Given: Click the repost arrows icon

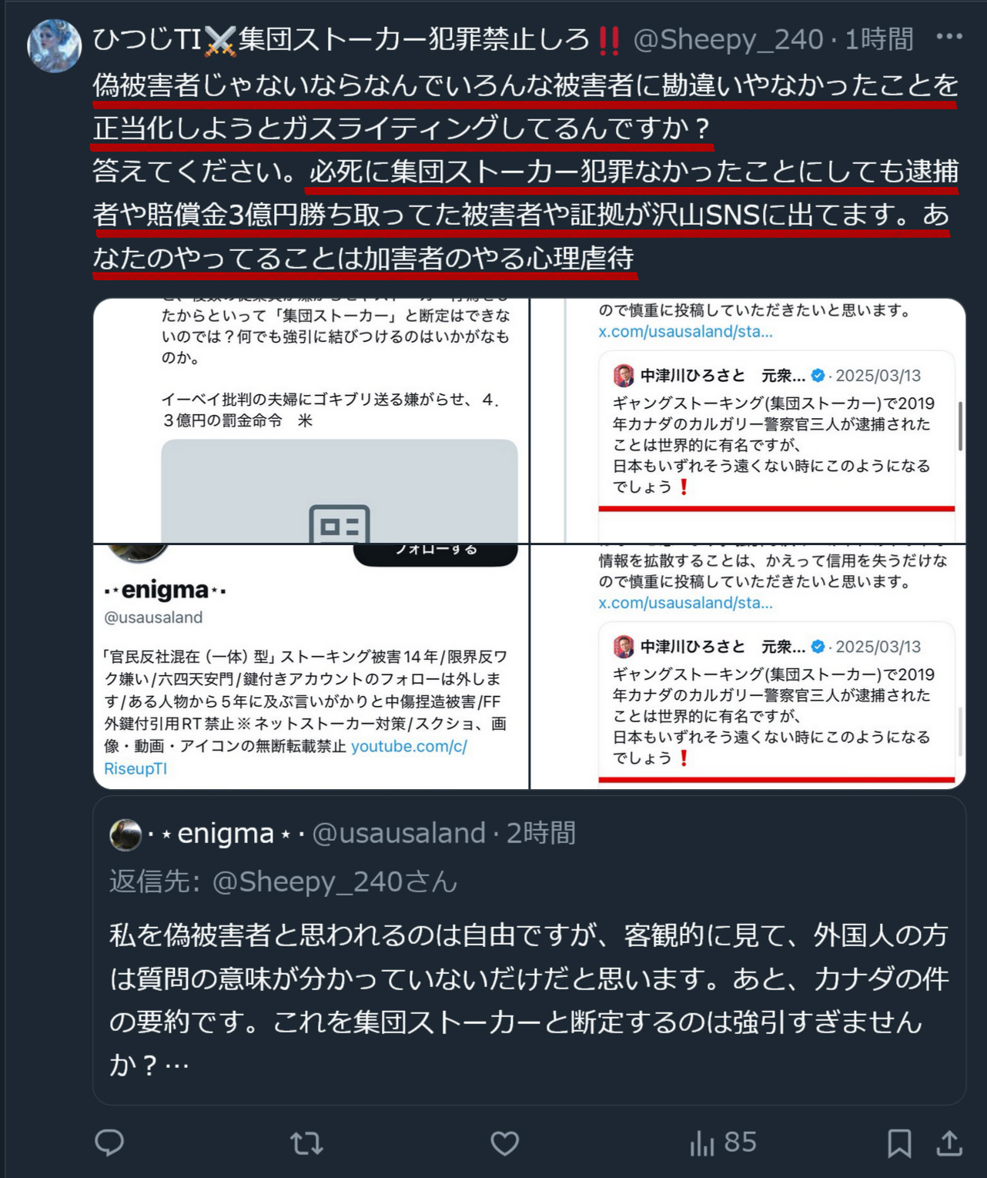Looking at the screenshot, I should (x=306, y=1143).
